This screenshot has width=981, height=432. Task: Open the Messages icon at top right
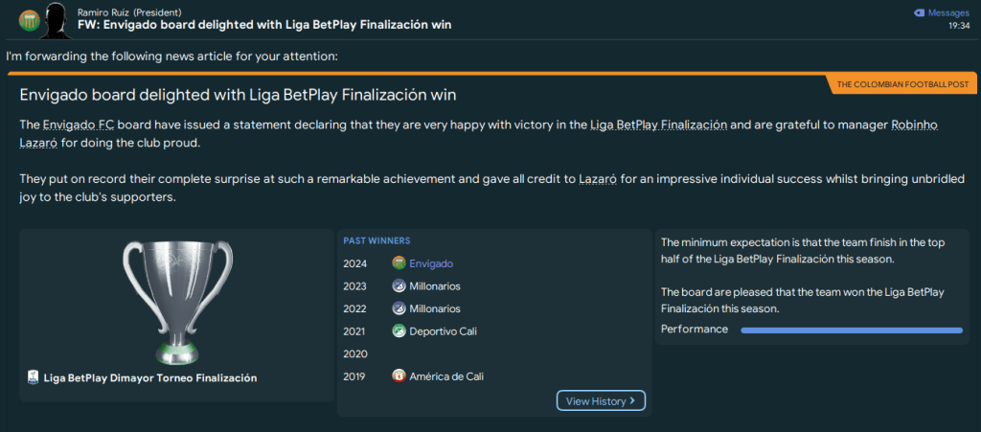pyautogui.click(x=920, y=13)
